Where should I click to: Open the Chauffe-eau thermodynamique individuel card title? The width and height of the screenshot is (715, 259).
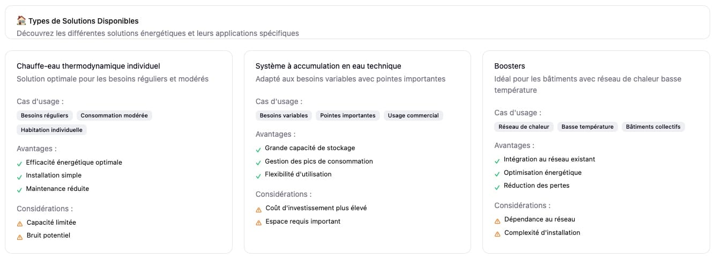click(x=88, y=66)
